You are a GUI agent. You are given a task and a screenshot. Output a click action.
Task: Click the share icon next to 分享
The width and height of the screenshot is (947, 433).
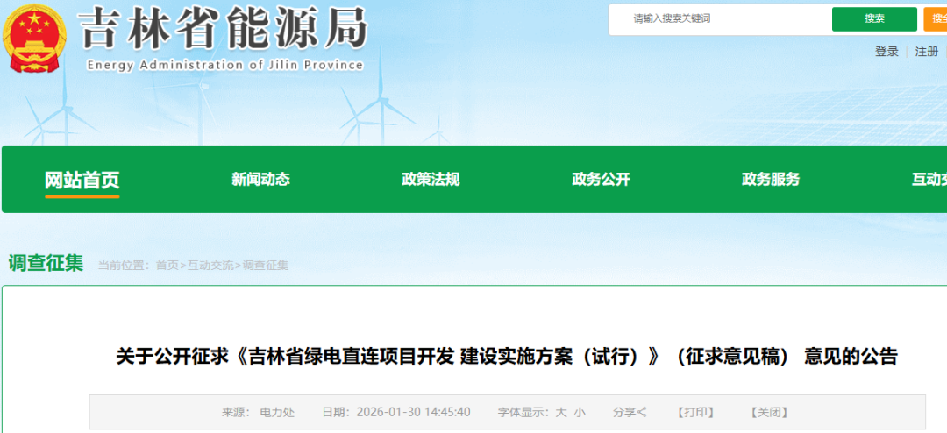642,412
